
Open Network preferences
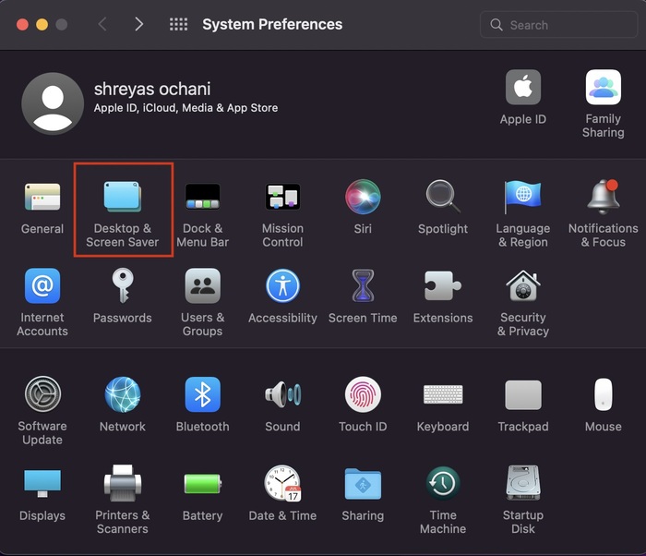[123, 394]
